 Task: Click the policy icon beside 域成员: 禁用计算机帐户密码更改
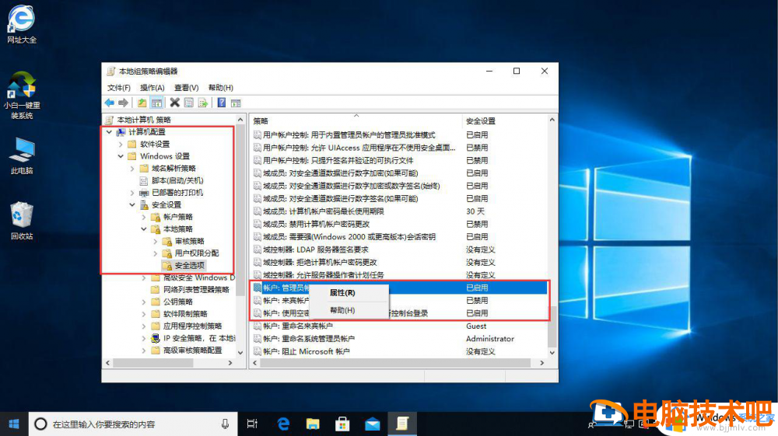coord(257,224)
